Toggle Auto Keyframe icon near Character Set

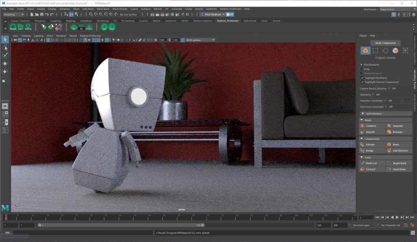[x=406, y=225]
